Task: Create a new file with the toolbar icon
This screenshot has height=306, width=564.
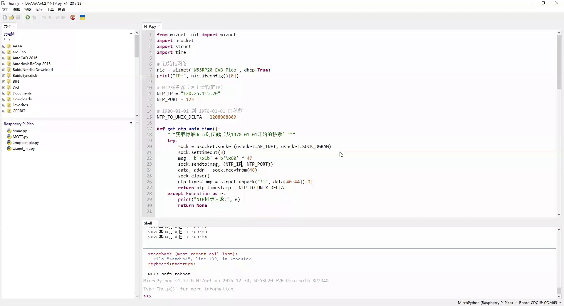Action: pos(5,18)
